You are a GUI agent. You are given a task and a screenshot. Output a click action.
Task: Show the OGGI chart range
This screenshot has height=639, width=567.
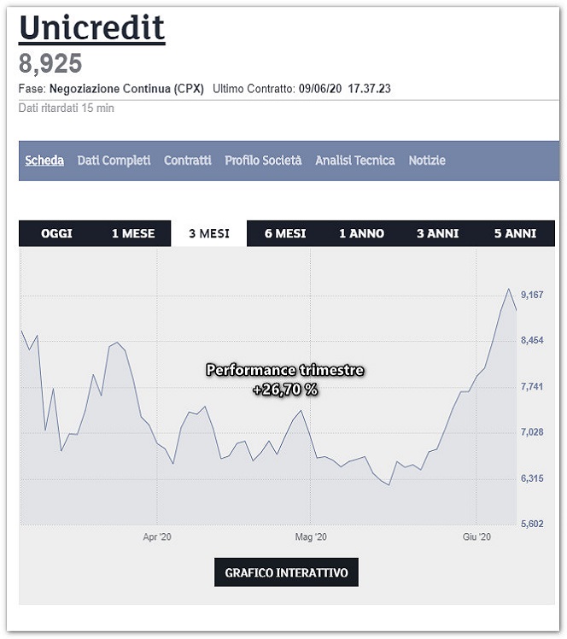pos(56,233)
